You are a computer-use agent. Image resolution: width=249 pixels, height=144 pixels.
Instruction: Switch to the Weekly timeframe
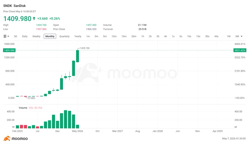(36, 36)
